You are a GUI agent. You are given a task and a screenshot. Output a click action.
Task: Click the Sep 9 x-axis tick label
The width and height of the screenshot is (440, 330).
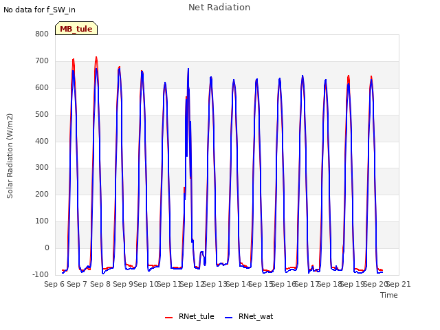click(123, 284)
